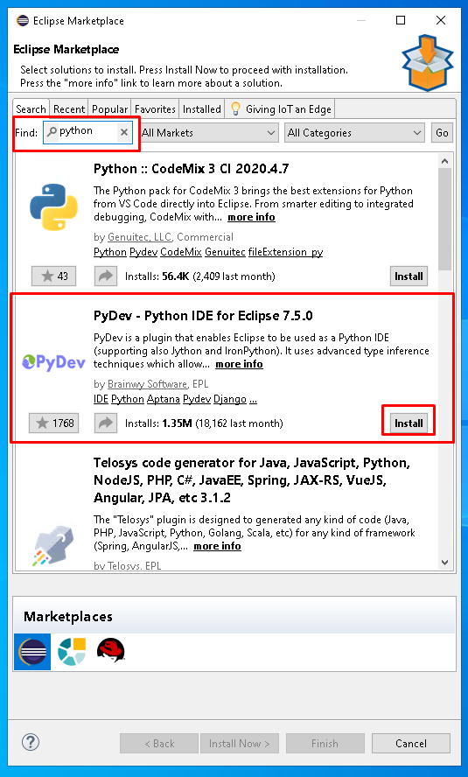Switch to the Installed tab
The image size is (468, 777).
(201, 109)
